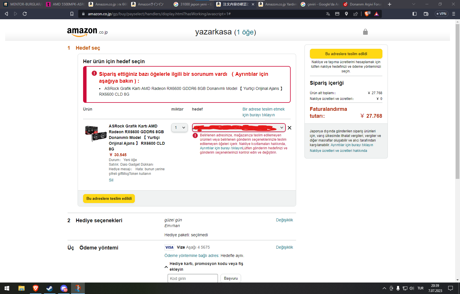
Task: Click the Amazon.co.jp logo
Action: pyautogui.click(x=87, y=32)
